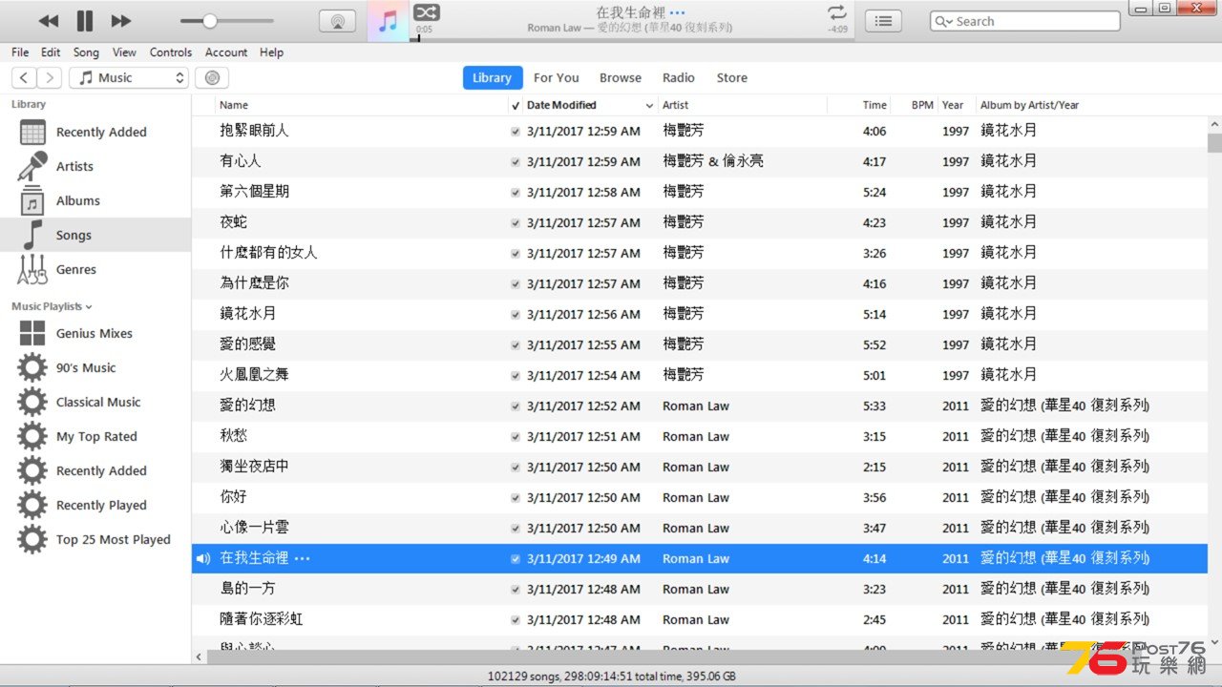Uncheck the checkbox for 抱緊眼前人
This screenshot has width=1222, height=687.
(516, 132)
